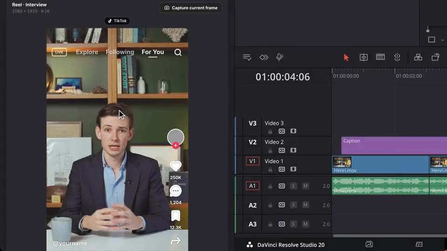
Task: Lock the A1 audio track
Action: coord(270,186)
